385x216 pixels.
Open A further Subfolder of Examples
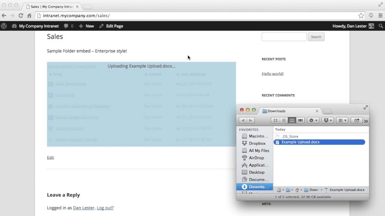click(x=82, y=106)
